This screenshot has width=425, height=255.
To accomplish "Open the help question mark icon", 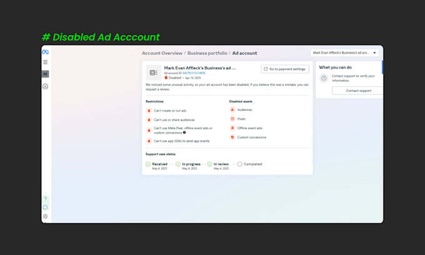I will click(45, 199).
